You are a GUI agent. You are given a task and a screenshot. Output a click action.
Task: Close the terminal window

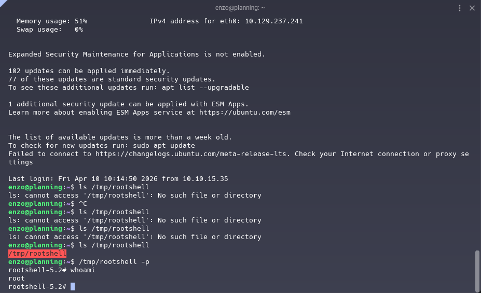(472, 8)
